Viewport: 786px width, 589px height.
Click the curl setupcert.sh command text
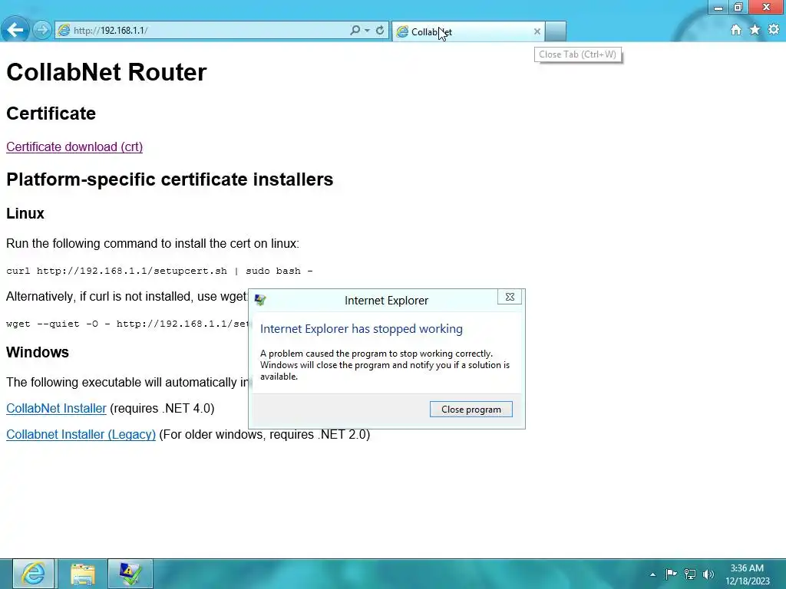click(160, 271)
